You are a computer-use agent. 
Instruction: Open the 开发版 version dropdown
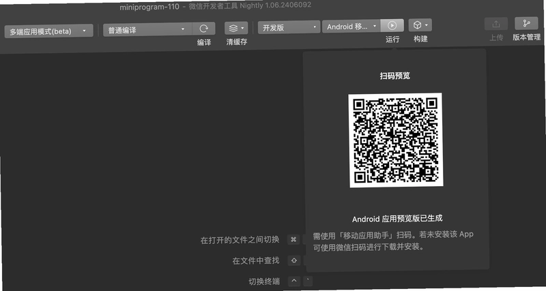[289, 27]
